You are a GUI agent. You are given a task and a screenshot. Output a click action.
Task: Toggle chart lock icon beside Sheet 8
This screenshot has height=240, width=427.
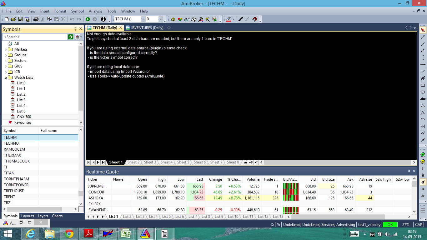click(x=246, y=162)
